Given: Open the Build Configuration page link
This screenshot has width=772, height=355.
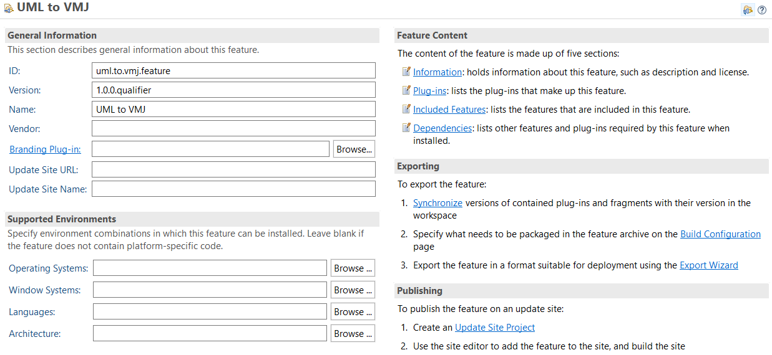Looking at the screenshot, I should [720, 234].
